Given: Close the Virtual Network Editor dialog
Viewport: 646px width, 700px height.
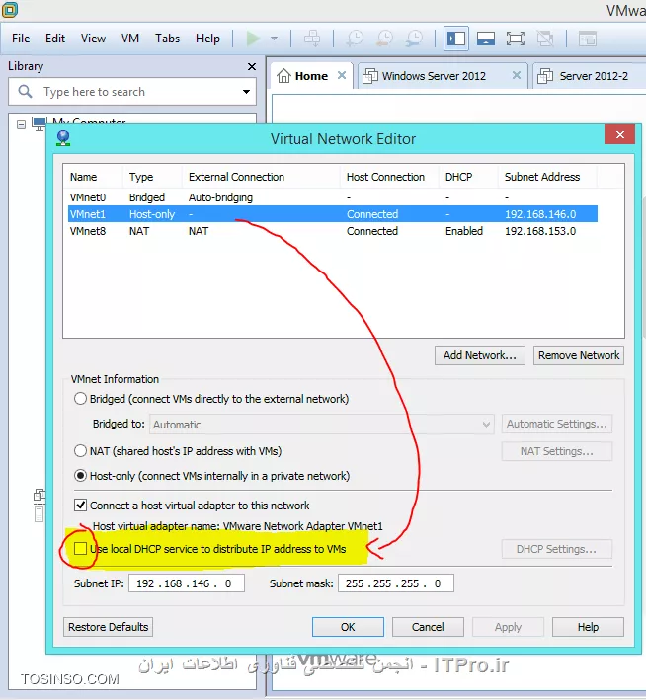Looking at the screenshot, I should (x=619, y=134).
